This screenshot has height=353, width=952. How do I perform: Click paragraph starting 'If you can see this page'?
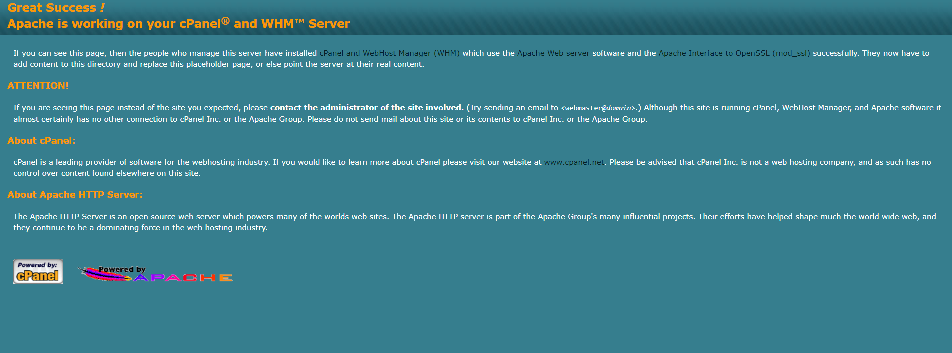(x=471, y=59)
